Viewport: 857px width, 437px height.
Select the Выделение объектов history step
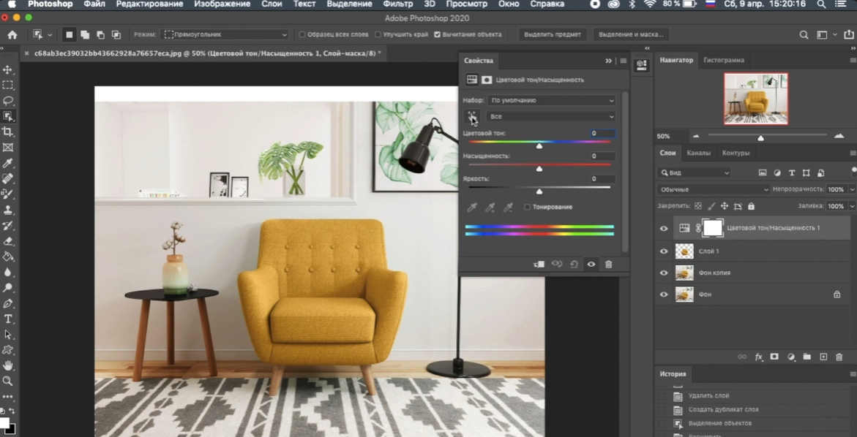click(x=720, y=423)
